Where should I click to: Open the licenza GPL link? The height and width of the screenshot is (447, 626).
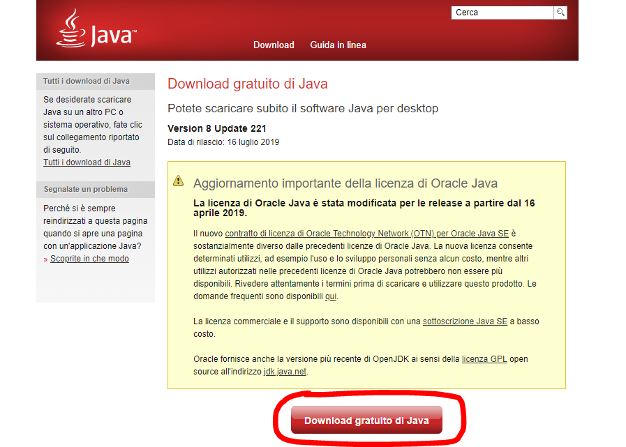tap(484, 359)
